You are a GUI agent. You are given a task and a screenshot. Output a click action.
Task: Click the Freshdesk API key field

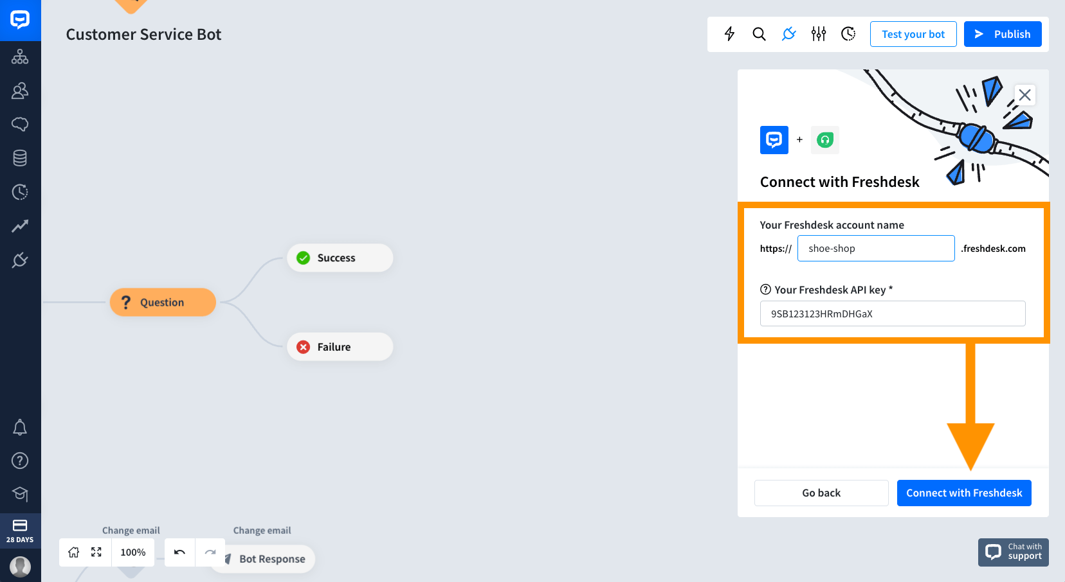click(893, 313)
